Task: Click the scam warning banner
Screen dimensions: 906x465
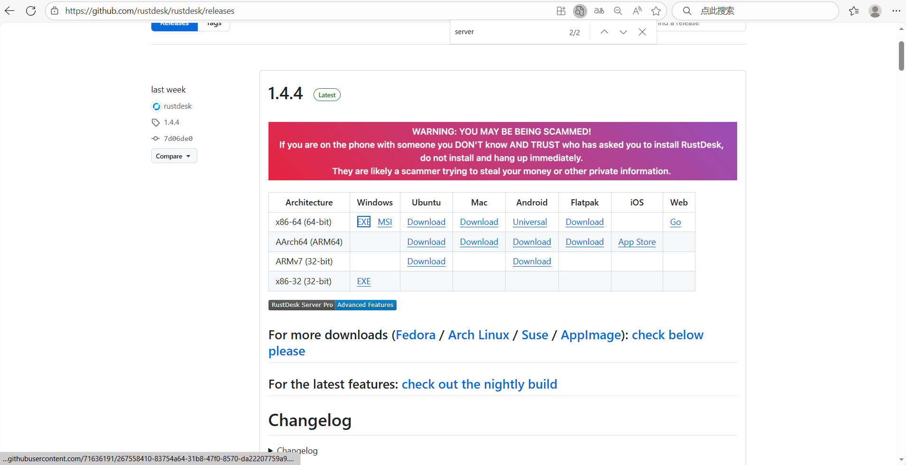Action: point(502,151)
